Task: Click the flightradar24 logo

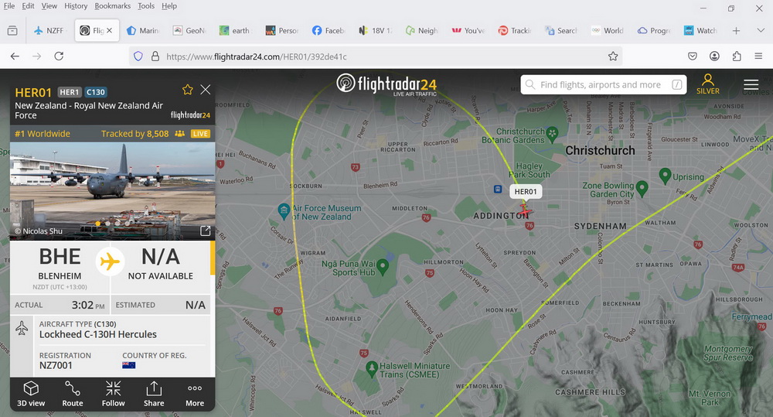Action: tap(386, 84)
